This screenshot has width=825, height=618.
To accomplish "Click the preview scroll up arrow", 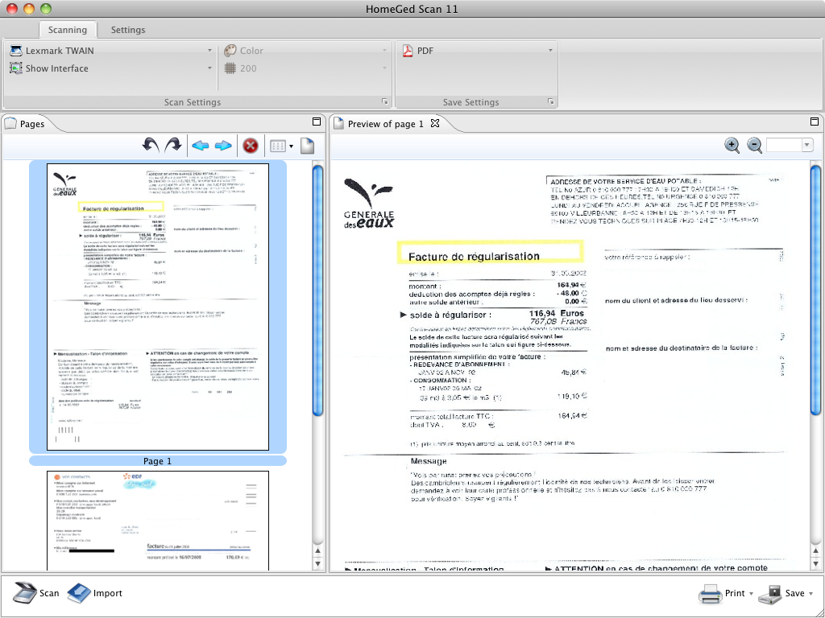I will pyautogui.click(x=815, y=550).
